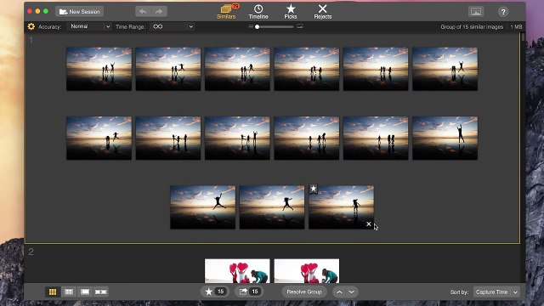Open the Sort by Capture Time dropdown
Image resolution: width=544 pixels, height=306 pixels.
click(x=496, y=292)
